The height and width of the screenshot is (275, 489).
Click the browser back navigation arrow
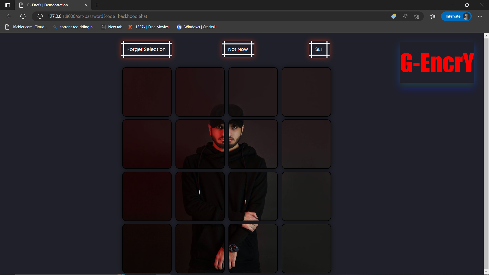click(x=9, y=16)
